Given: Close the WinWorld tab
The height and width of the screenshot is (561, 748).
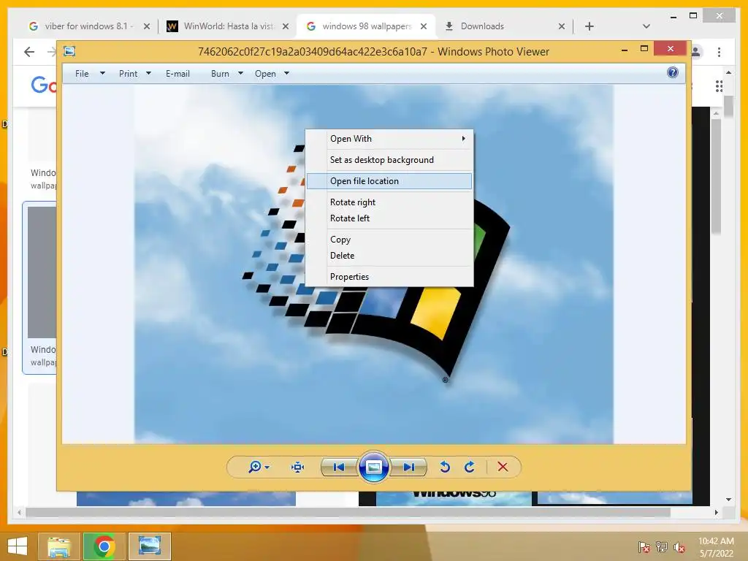Looking at the screenshot, I should (x=286, y=26).
